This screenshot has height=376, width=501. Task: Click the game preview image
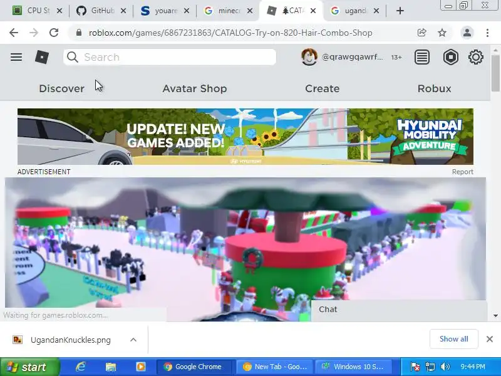click(245, 249)
